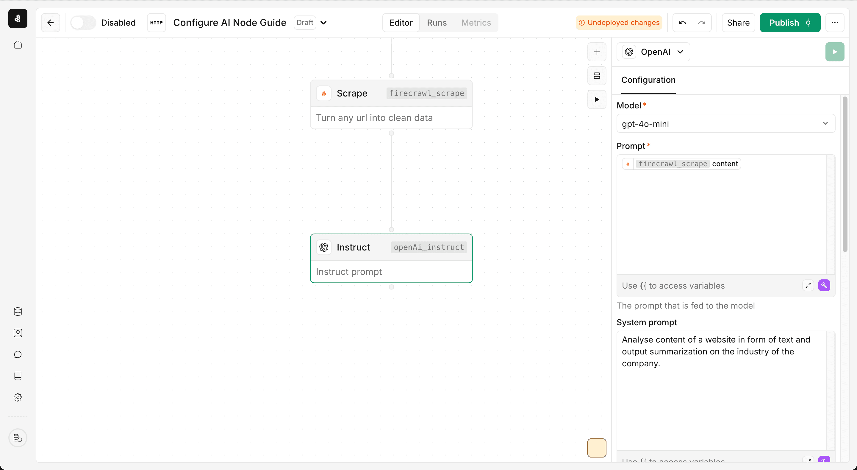Switch to the Editor tab
The width and height of the screenshot is (857, 470).
point(401,23)
